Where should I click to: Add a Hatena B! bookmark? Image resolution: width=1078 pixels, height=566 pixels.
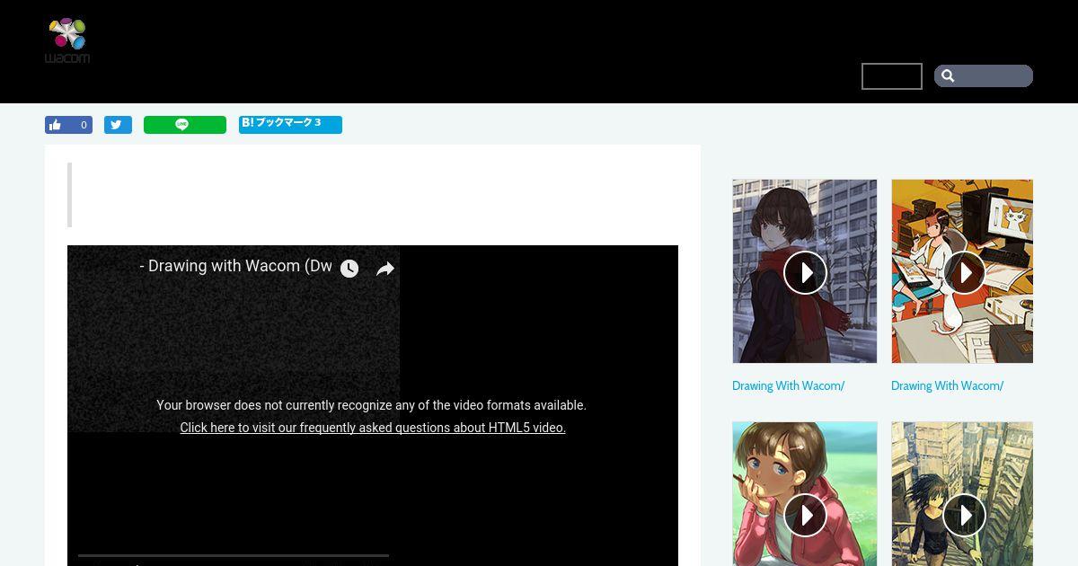coord(290,124)
